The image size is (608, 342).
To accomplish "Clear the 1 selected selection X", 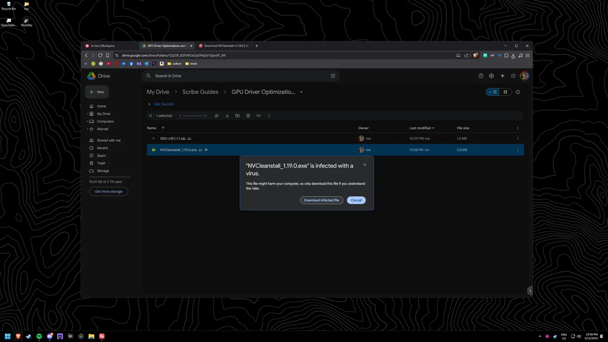I will click(x=151, y=116).
